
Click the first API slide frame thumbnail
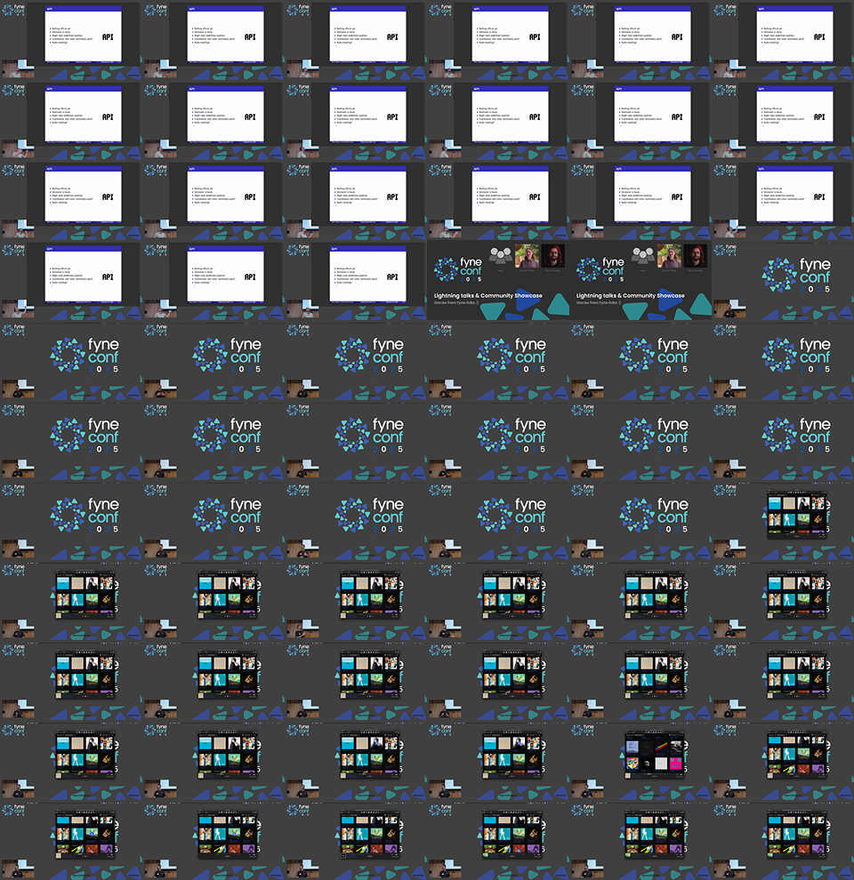(83, 36)
